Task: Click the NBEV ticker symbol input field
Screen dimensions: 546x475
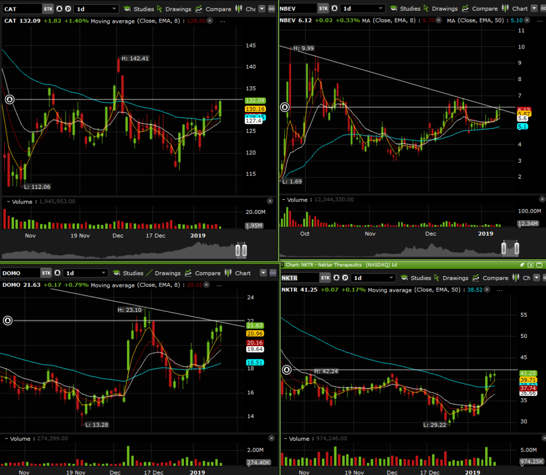Action: pyautogui.click(x=298, y=9)
